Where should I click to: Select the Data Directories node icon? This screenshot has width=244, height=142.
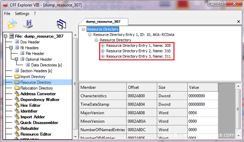click(28, 65)
